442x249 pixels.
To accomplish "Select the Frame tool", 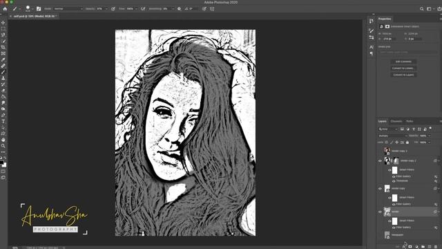I will pyautogui.click(x=3, y=53).
